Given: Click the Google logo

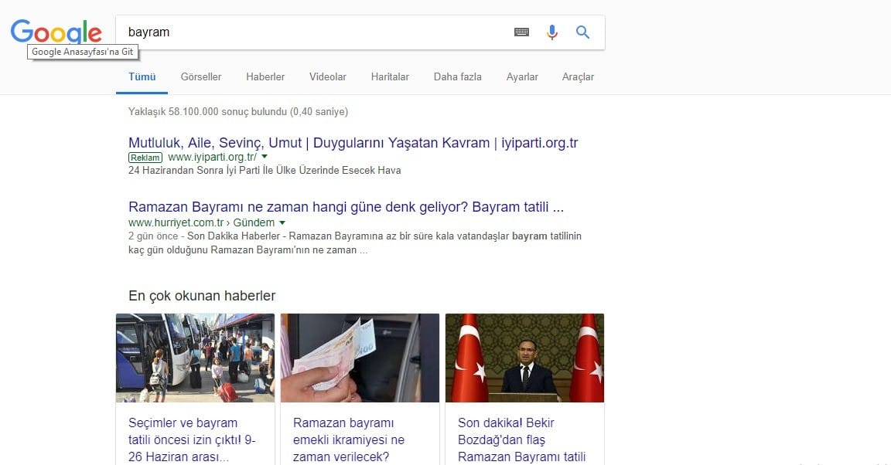Looking at the screenshot, I should (56, 32).
